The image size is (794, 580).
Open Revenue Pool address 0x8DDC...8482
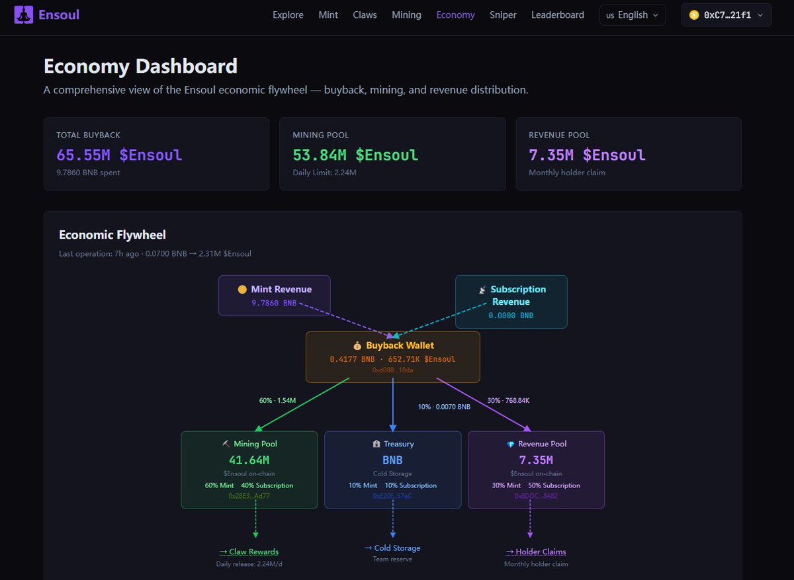tap(536, 495)
